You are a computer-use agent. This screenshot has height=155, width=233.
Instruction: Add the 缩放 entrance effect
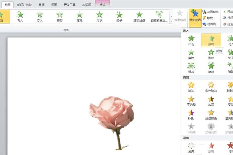coord(191,68)
